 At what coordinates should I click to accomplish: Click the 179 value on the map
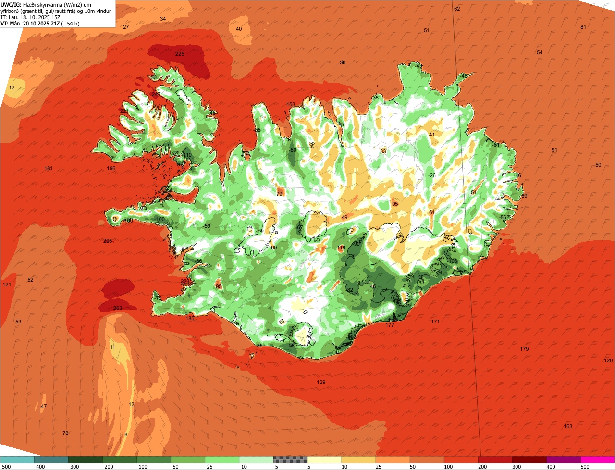click(x=524, y=349)
